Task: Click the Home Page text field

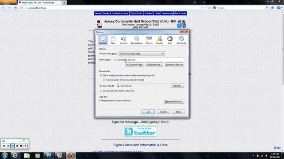Action: pyautogui.click(x=148, y=60)
